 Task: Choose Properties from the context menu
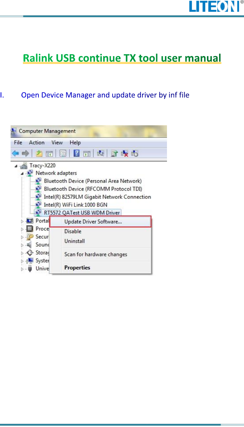click(x=100, y=268)
